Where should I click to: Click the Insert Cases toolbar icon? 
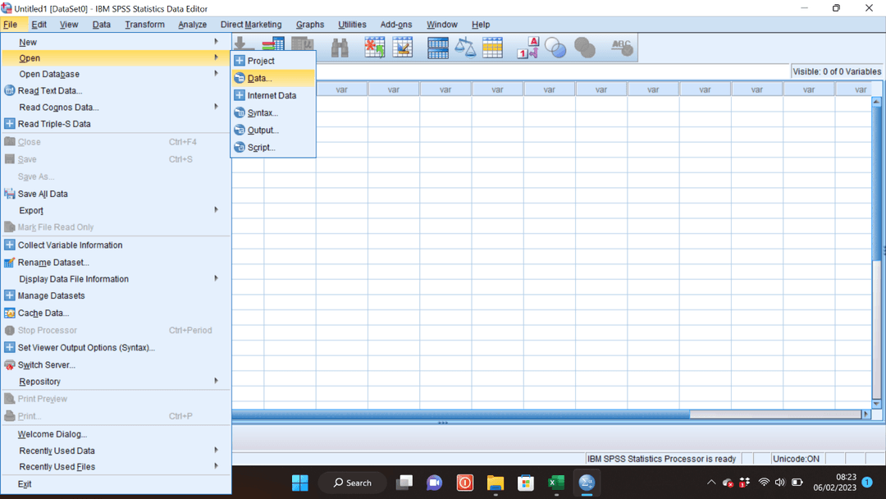pos(374,48)
